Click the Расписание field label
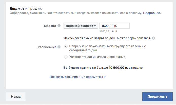176x105 pixels. pos(47,47)
